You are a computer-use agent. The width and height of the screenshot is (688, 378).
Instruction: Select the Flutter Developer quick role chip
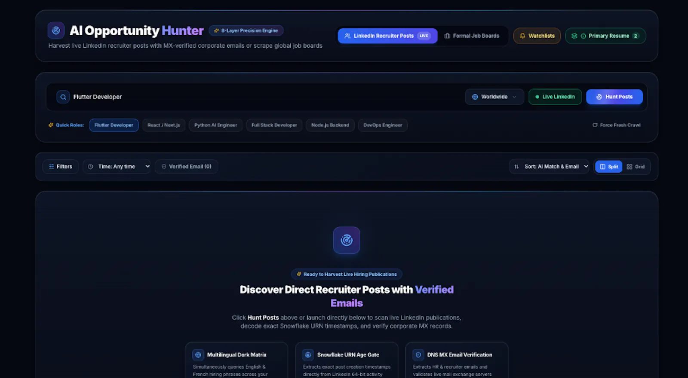click(114, 125)
